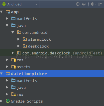Expand res folder under datetimepicker
The height and width of the screenshot is (106, 104).
click(x=7, y=94)
